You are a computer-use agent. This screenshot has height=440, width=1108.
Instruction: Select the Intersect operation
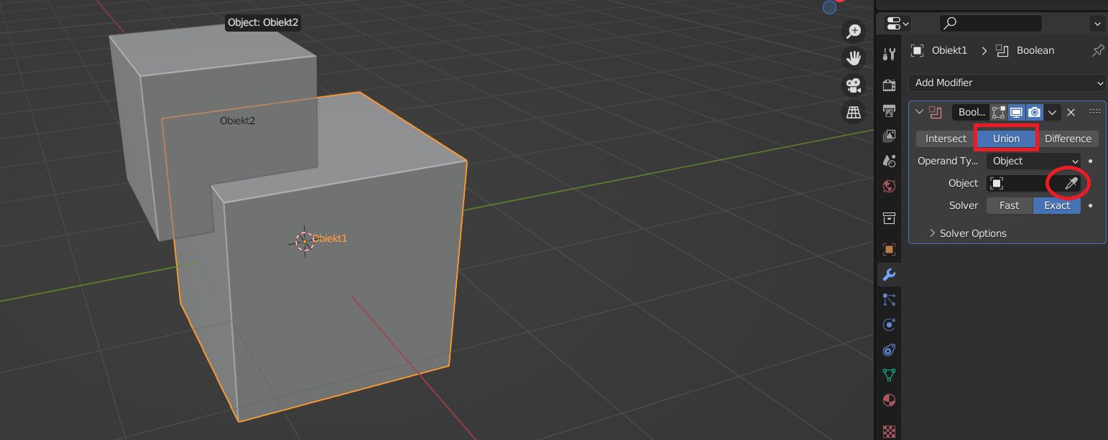[946, 139]
